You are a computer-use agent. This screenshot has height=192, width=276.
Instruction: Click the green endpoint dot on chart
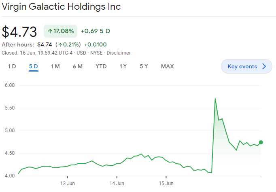(x=261, y=142)
